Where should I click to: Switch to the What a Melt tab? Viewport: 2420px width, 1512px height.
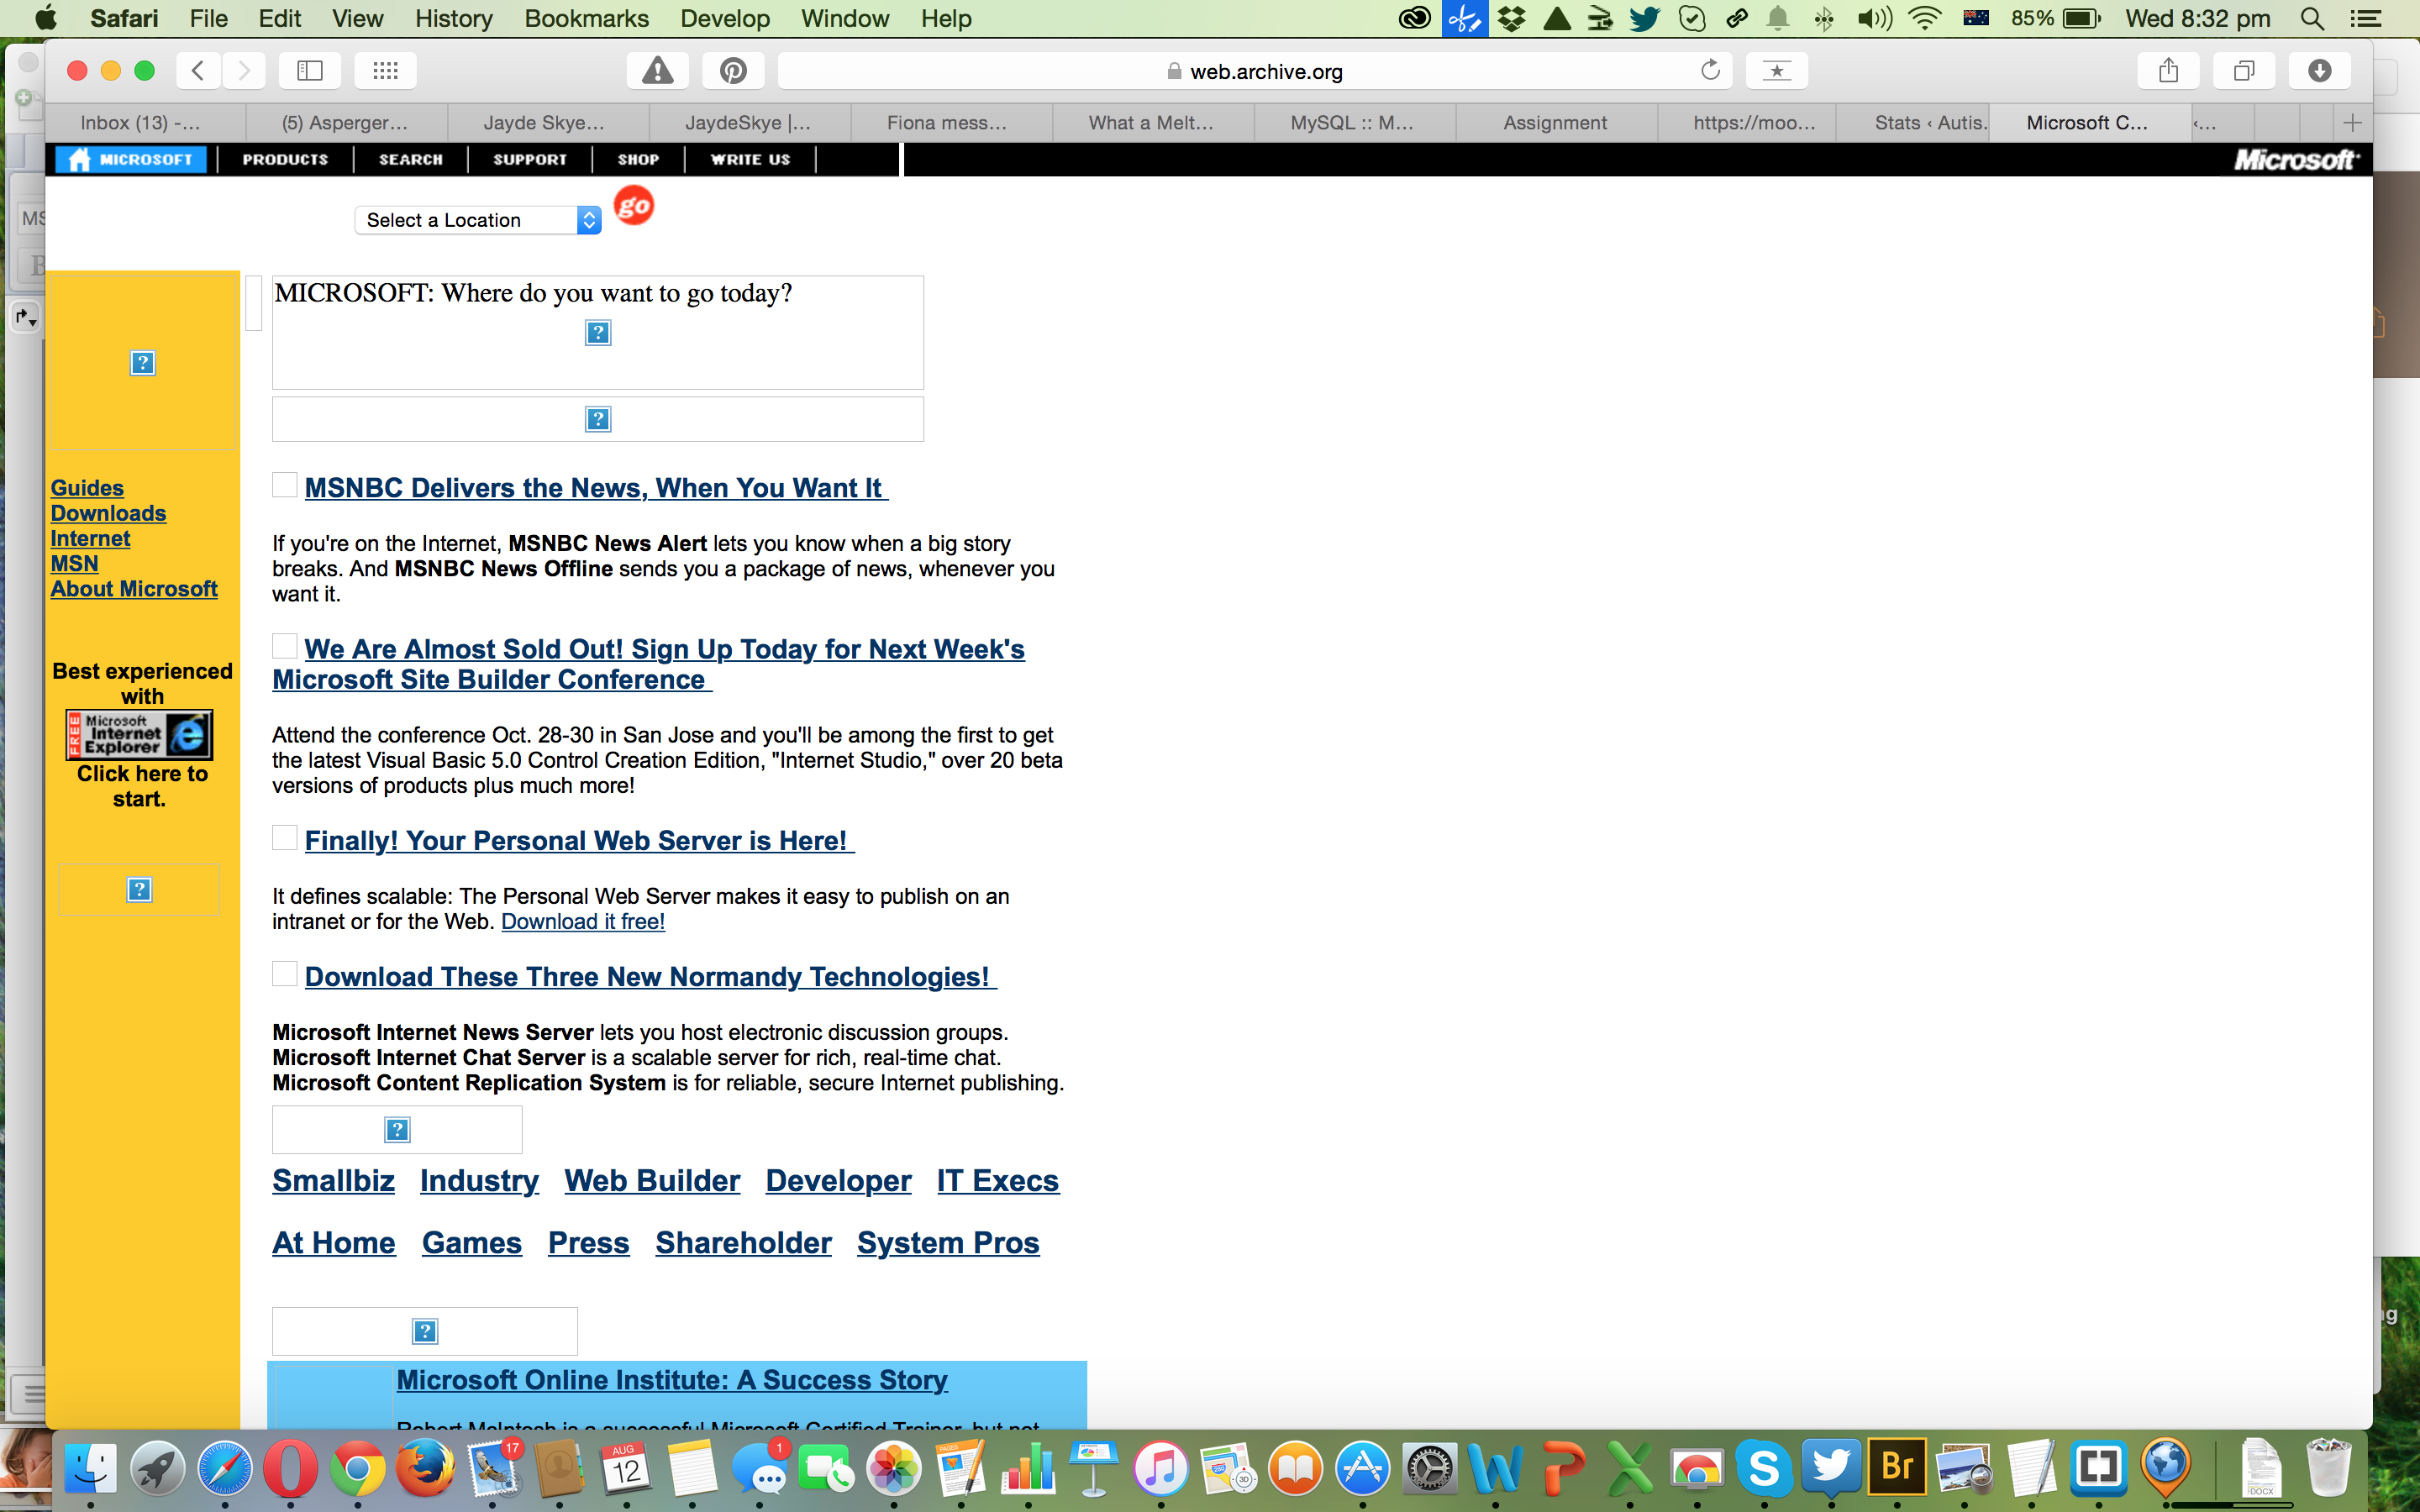point(1151,122)
